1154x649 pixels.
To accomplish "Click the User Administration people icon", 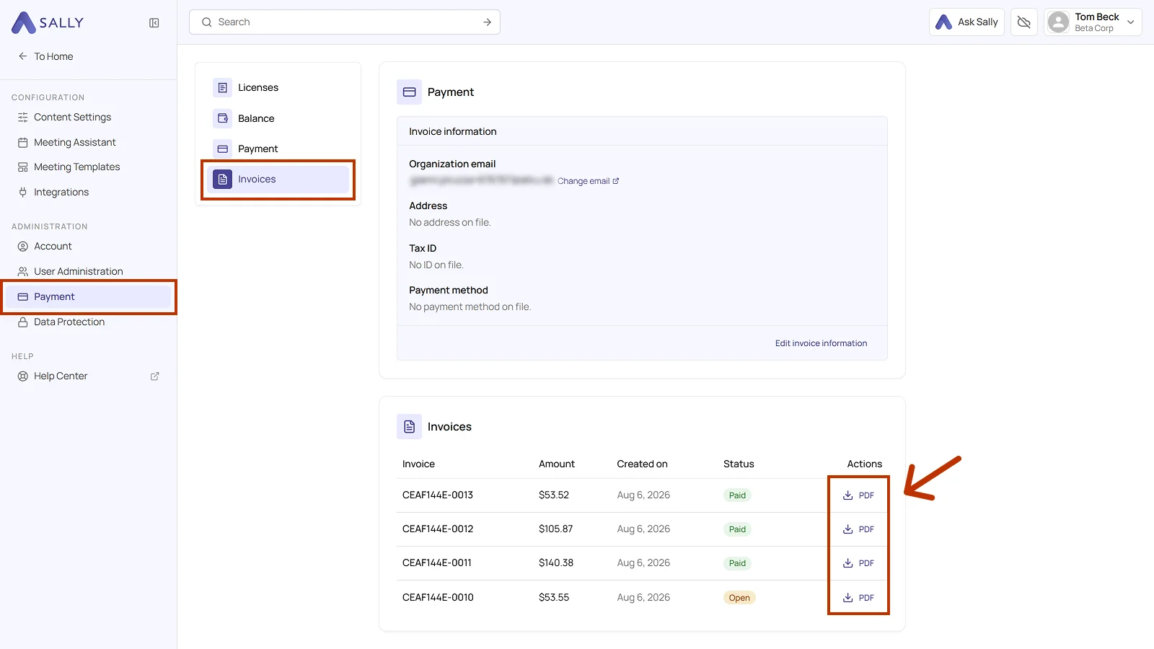I will (23, 271).
